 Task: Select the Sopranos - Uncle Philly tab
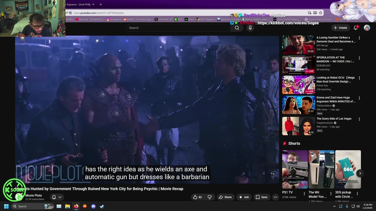[78, 4]
